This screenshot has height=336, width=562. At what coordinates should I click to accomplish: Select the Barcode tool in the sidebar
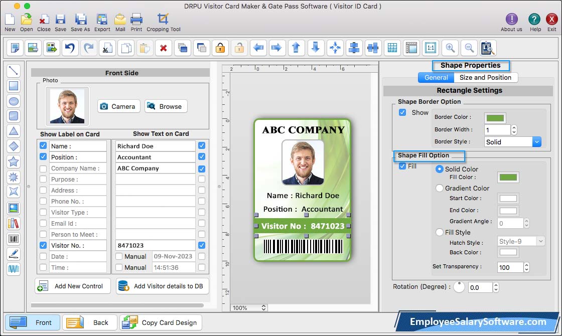coord(13,239)
